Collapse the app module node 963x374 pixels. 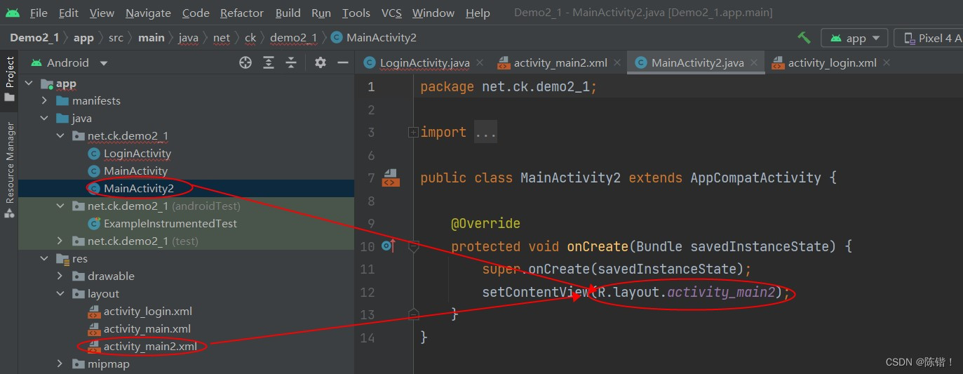[x=29, y=84]
